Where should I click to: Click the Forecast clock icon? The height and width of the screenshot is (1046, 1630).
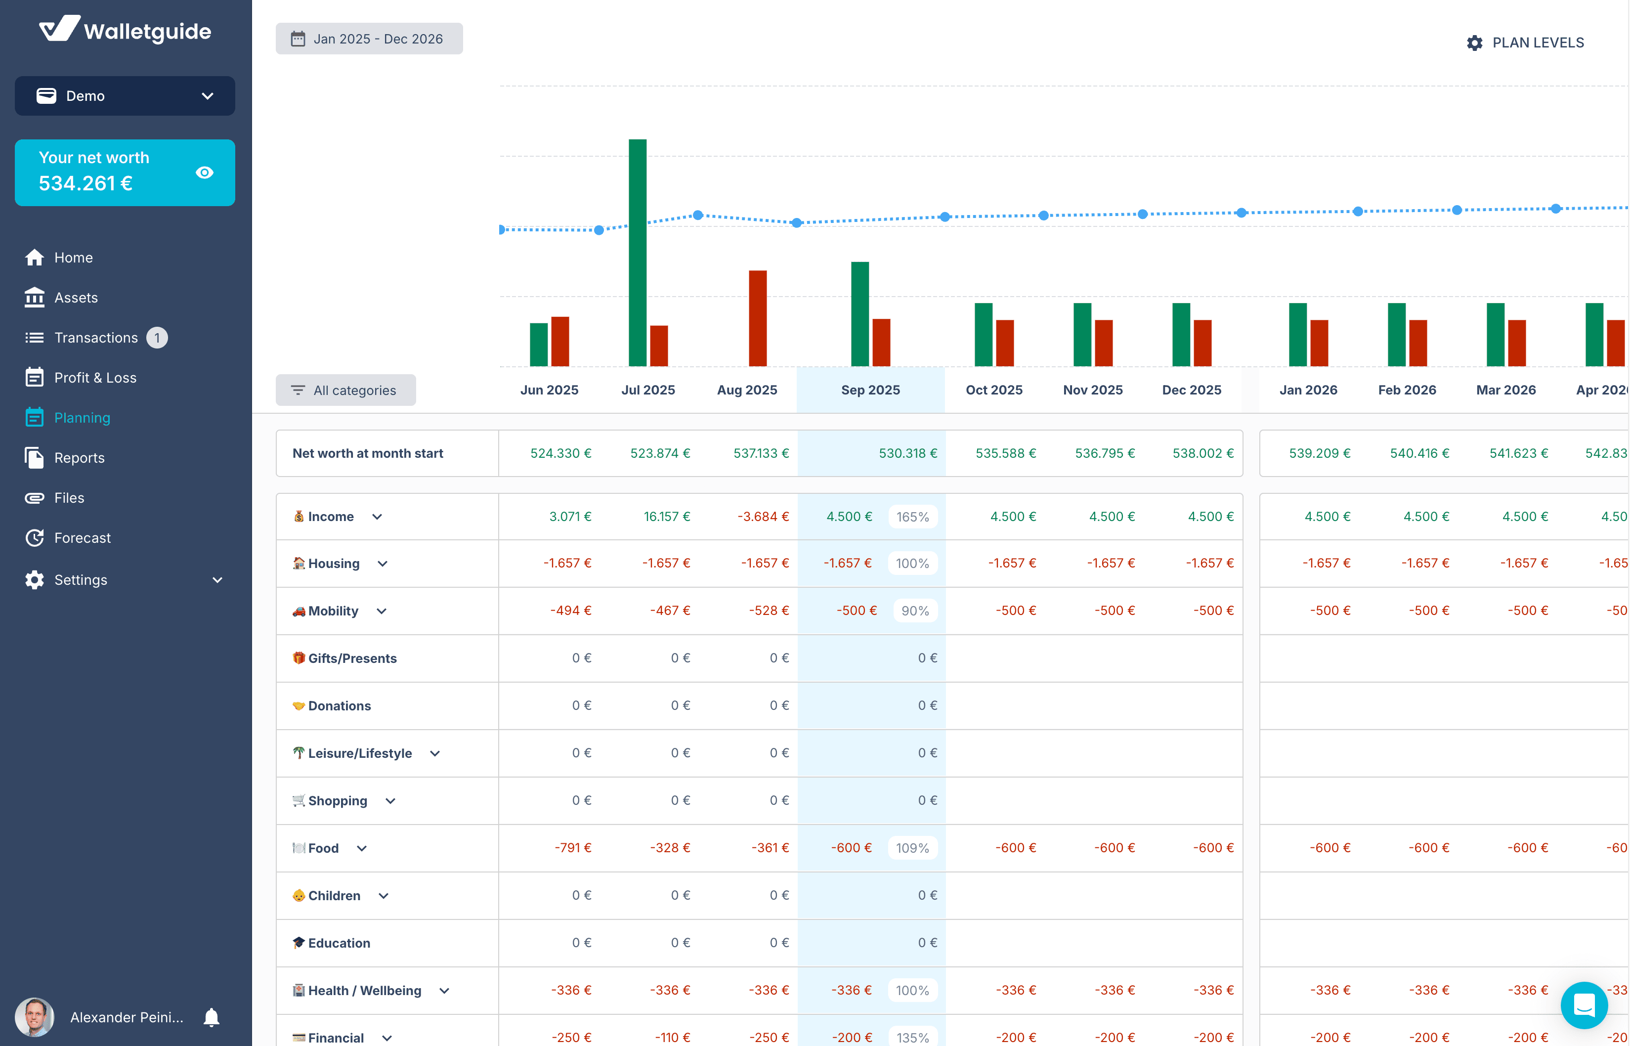[34, 538]
